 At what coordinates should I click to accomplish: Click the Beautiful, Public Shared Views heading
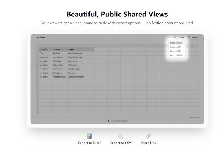117,14
